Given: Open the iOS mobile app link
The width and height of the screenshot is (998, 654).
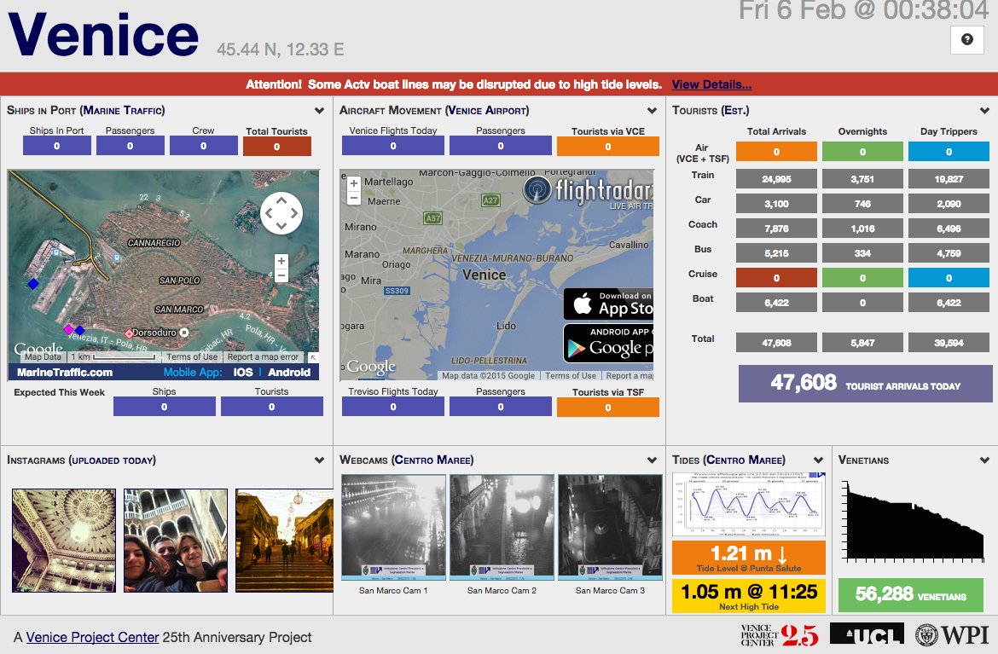Looking at the screenshot, I should 242,372.
